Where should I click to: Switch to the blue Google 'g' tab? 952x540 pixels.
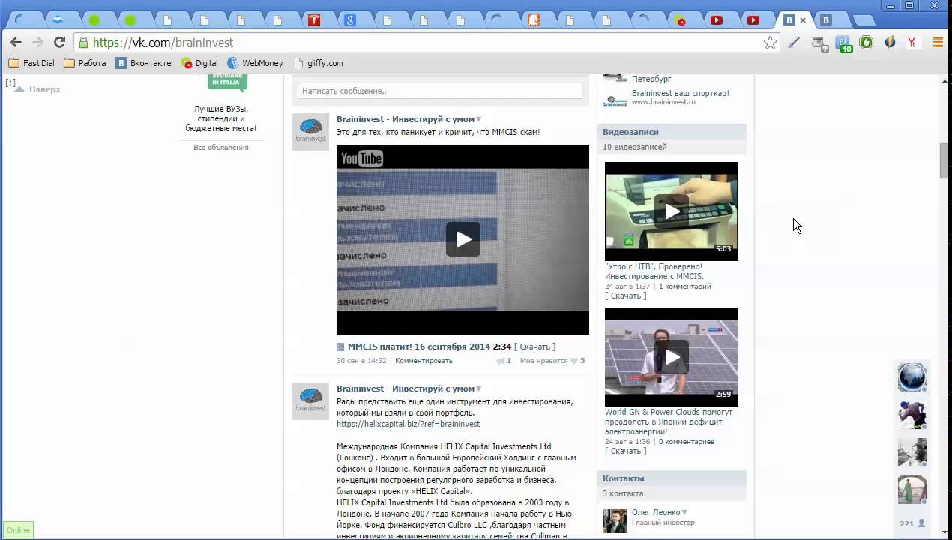pos(350,20)
